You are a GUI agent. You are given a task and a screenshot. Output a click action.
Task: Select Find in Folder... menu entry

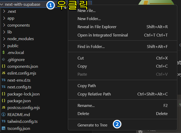click(91, 47)
